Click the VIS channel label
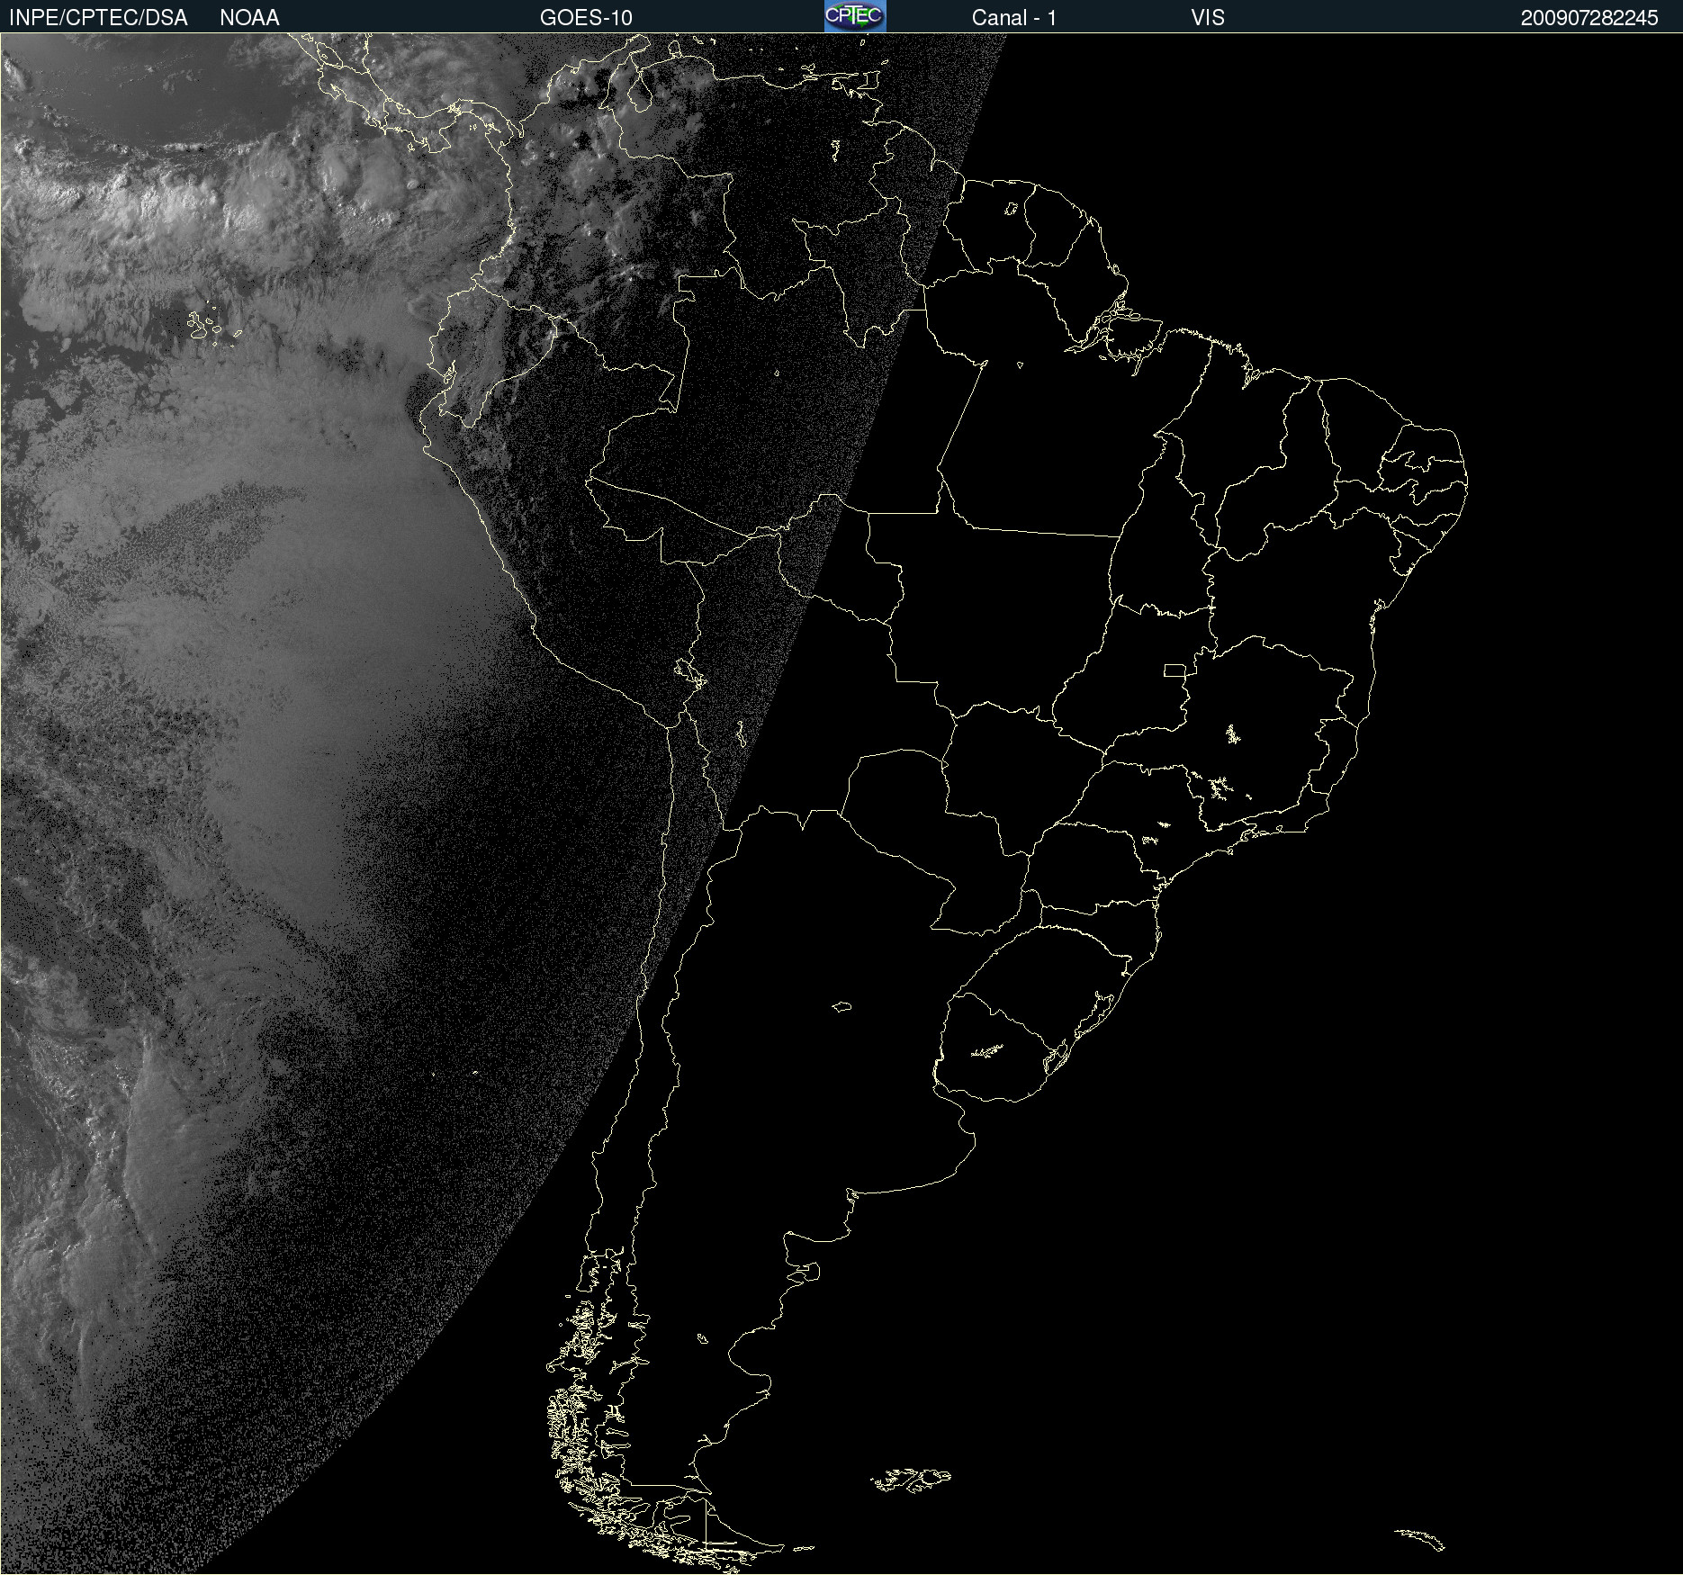Screen dimensions: 1683x1575 (1207, 18)
